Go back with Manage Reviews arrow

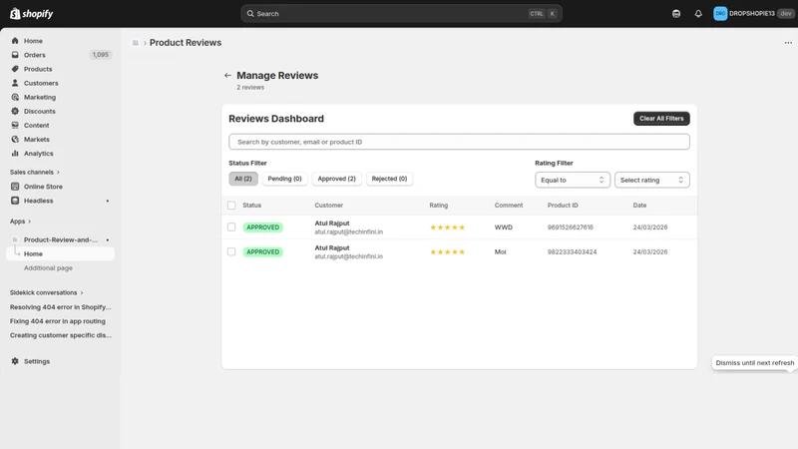(227, 76)
